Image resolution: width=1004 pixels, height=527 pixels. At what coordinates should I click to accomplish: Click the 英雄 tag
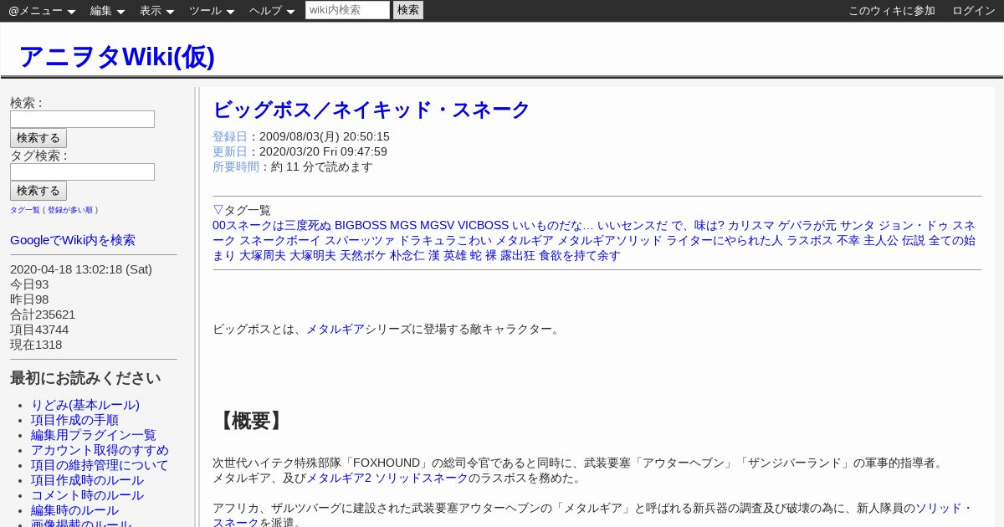[455, 255]
